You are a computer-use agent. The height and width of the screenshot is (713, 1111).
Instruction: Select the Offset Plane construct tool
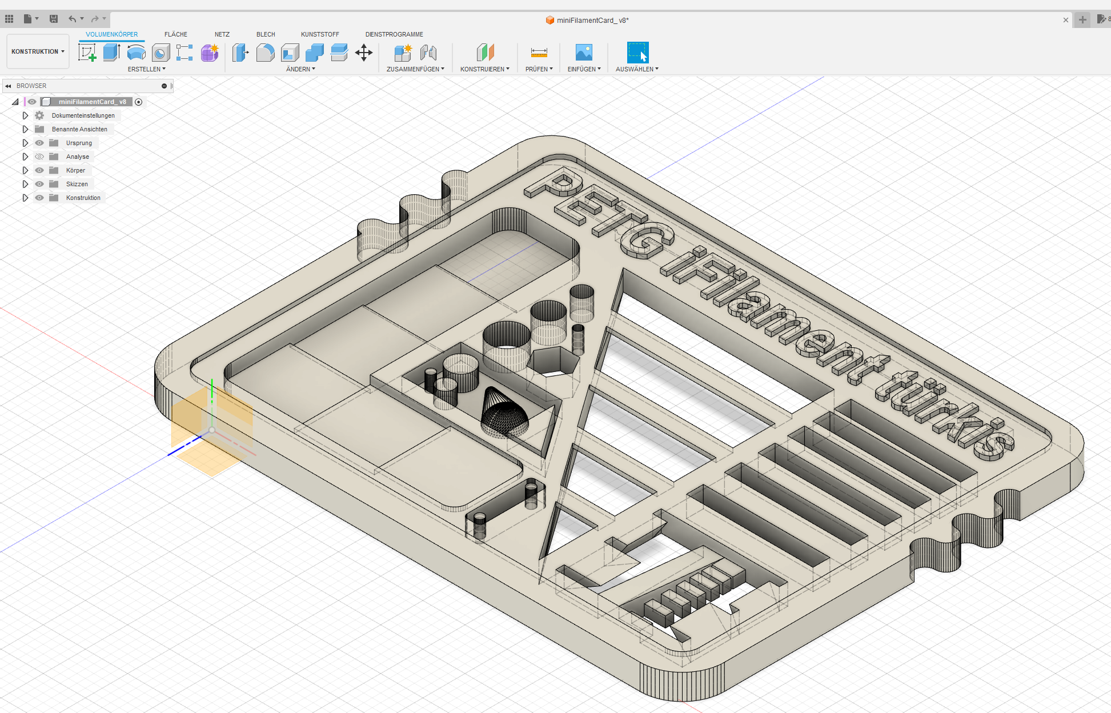point(485,53)
